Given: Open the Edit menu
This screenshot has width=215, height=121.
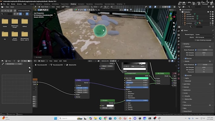Looking at the screenshot, I should [x=8, y=4].
